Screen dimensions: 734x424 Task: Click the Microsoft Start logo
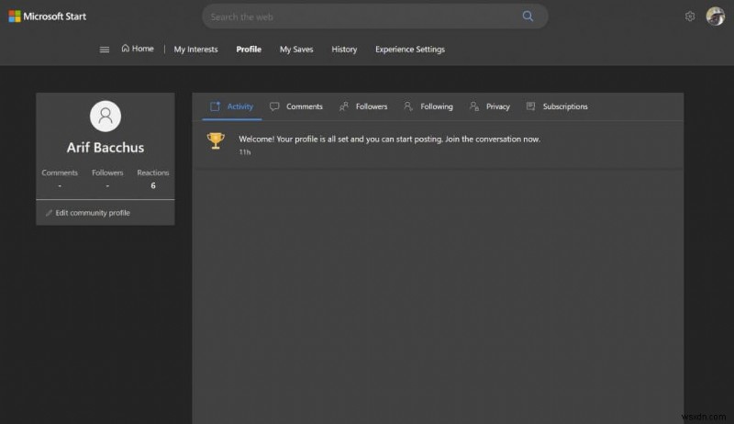[x=48, y=17]
